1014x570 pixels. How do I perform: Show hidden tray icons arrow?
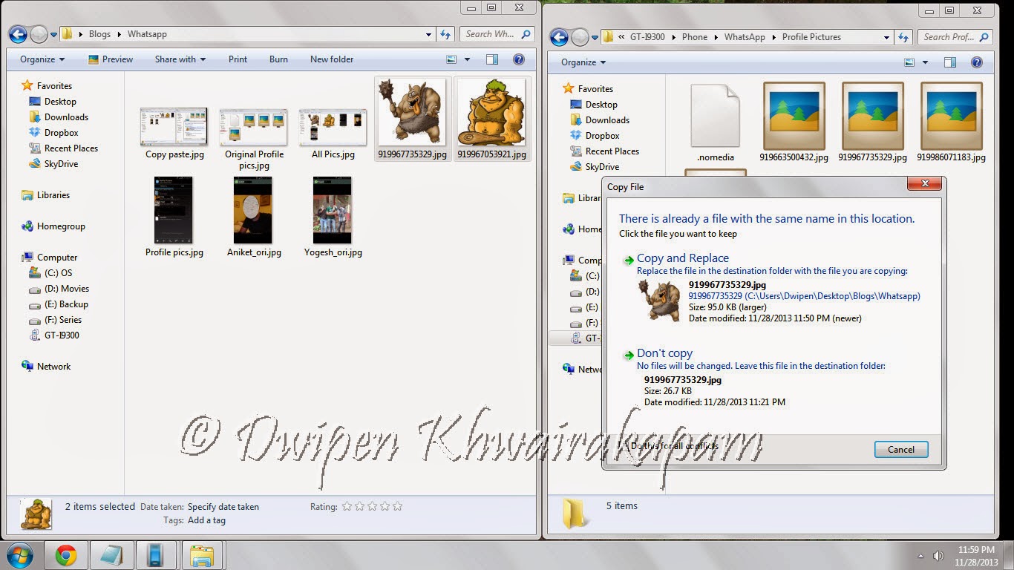coord(922,556)
